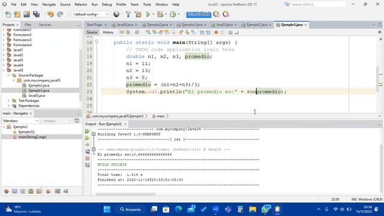Click the blue memory usage bar
The height and width of the screenshot is (216, 384).
(x=199, y=14)
